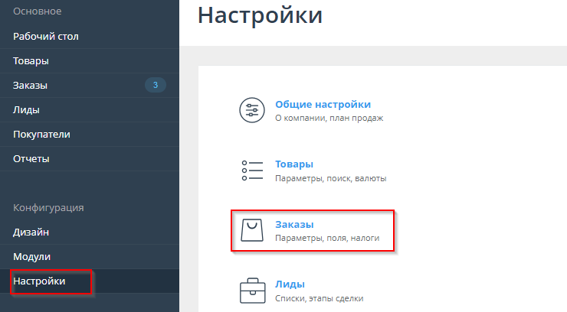567x312 pixels.
Task: Open Покупатели in the sidebar menu
Action: (x=41, y=134)
